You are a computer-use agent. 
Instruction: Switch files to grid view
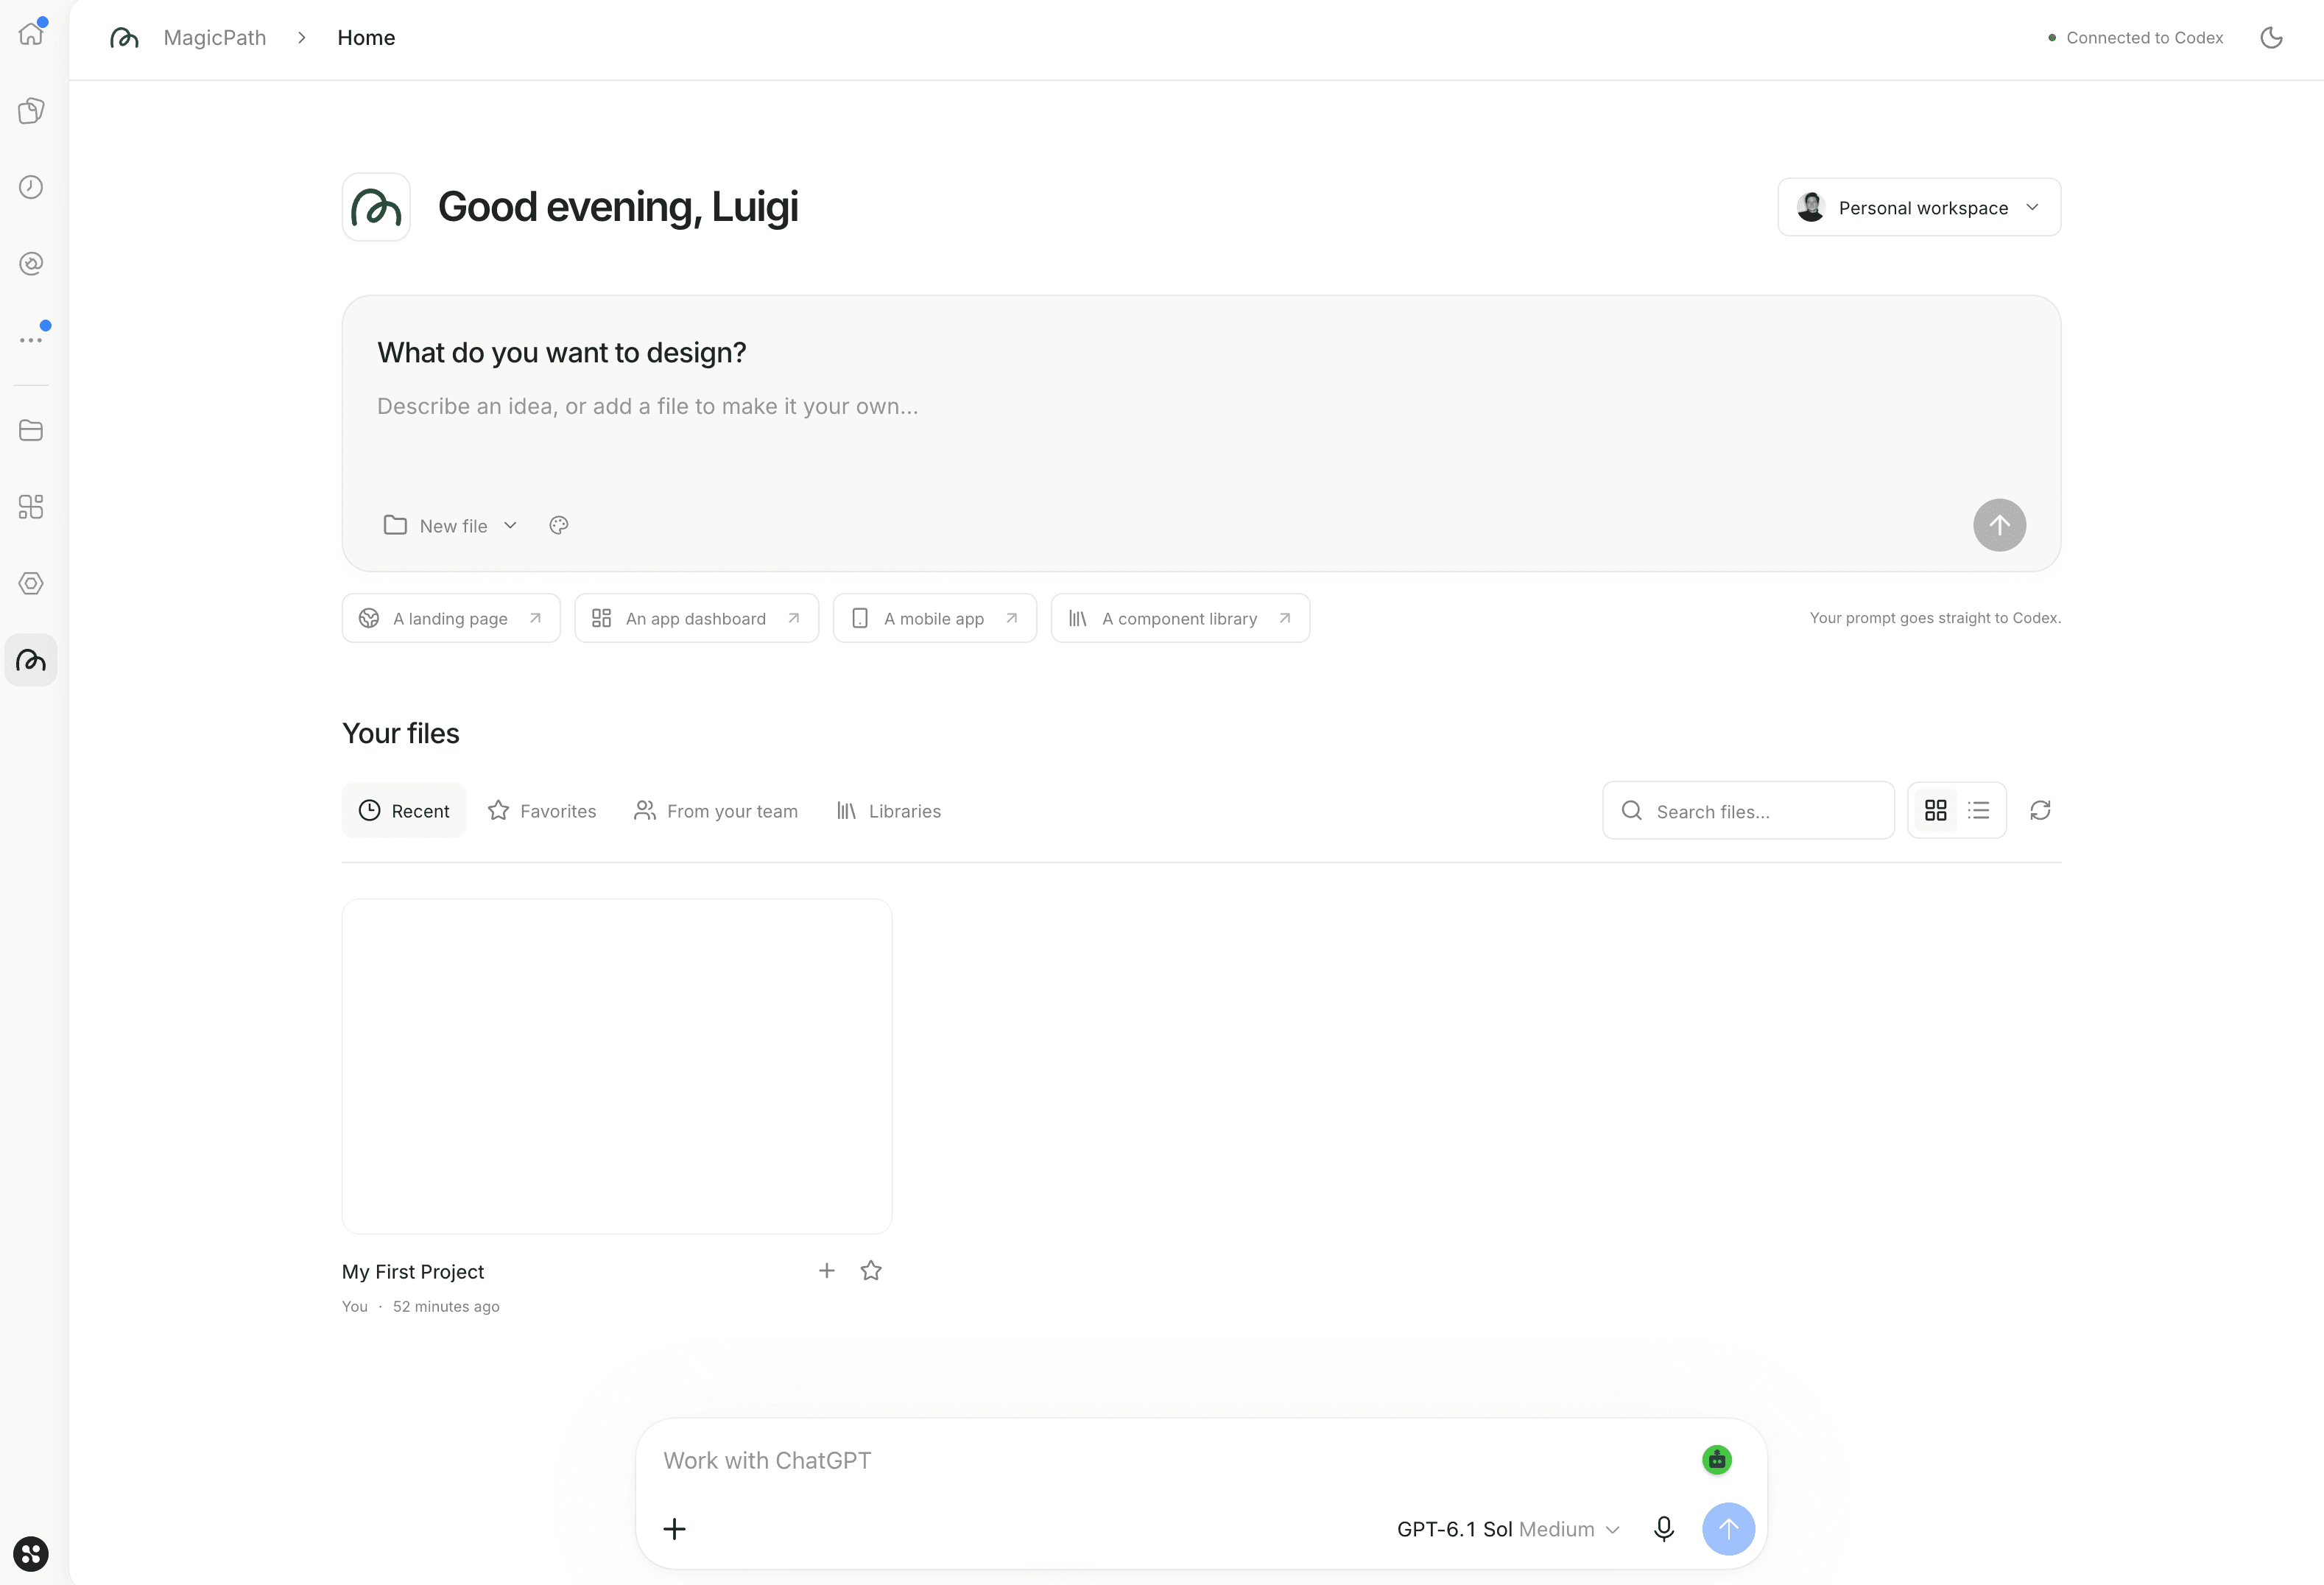(x=1936, y=810)
